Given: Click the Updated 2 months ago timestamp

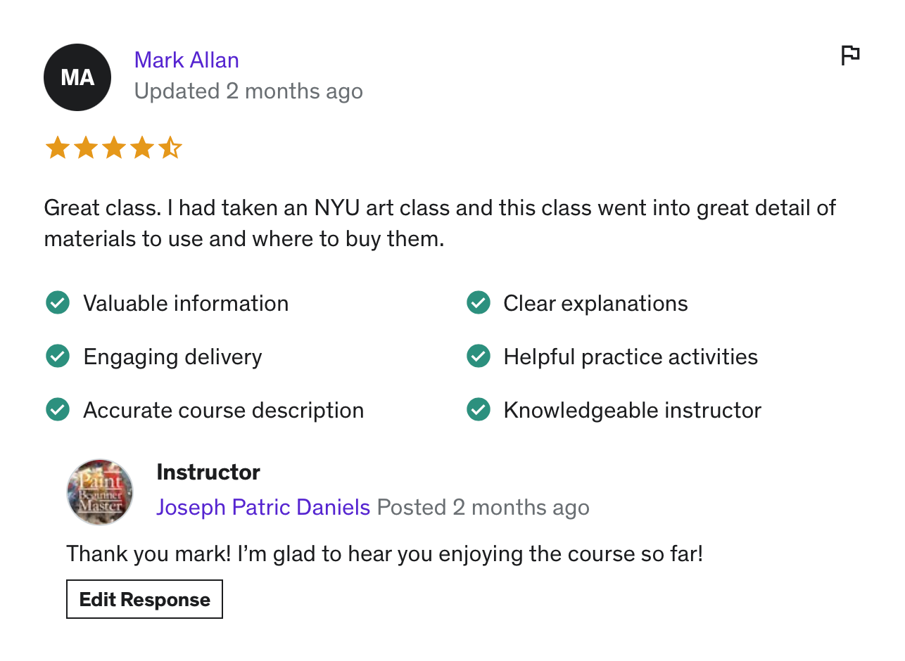Looking at the screenshot, I should tap(248, 91).
